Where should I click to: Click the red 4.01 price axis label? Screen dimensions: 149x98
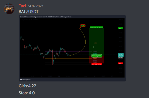coord(120,63)
